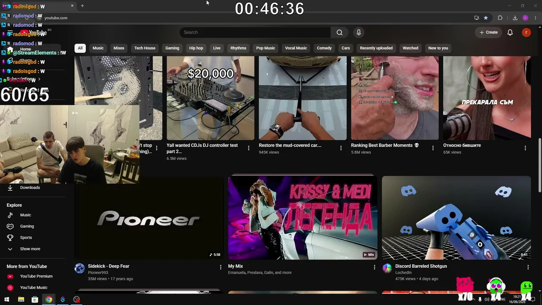Open Music under Explore

(x=25, y=215)
